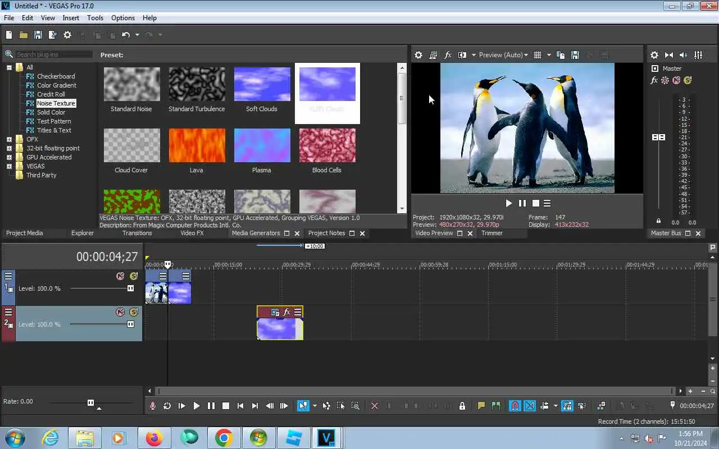This screenshot has width=719, height=449.
Task: Open the Master FX button
Action: (654, 80)
